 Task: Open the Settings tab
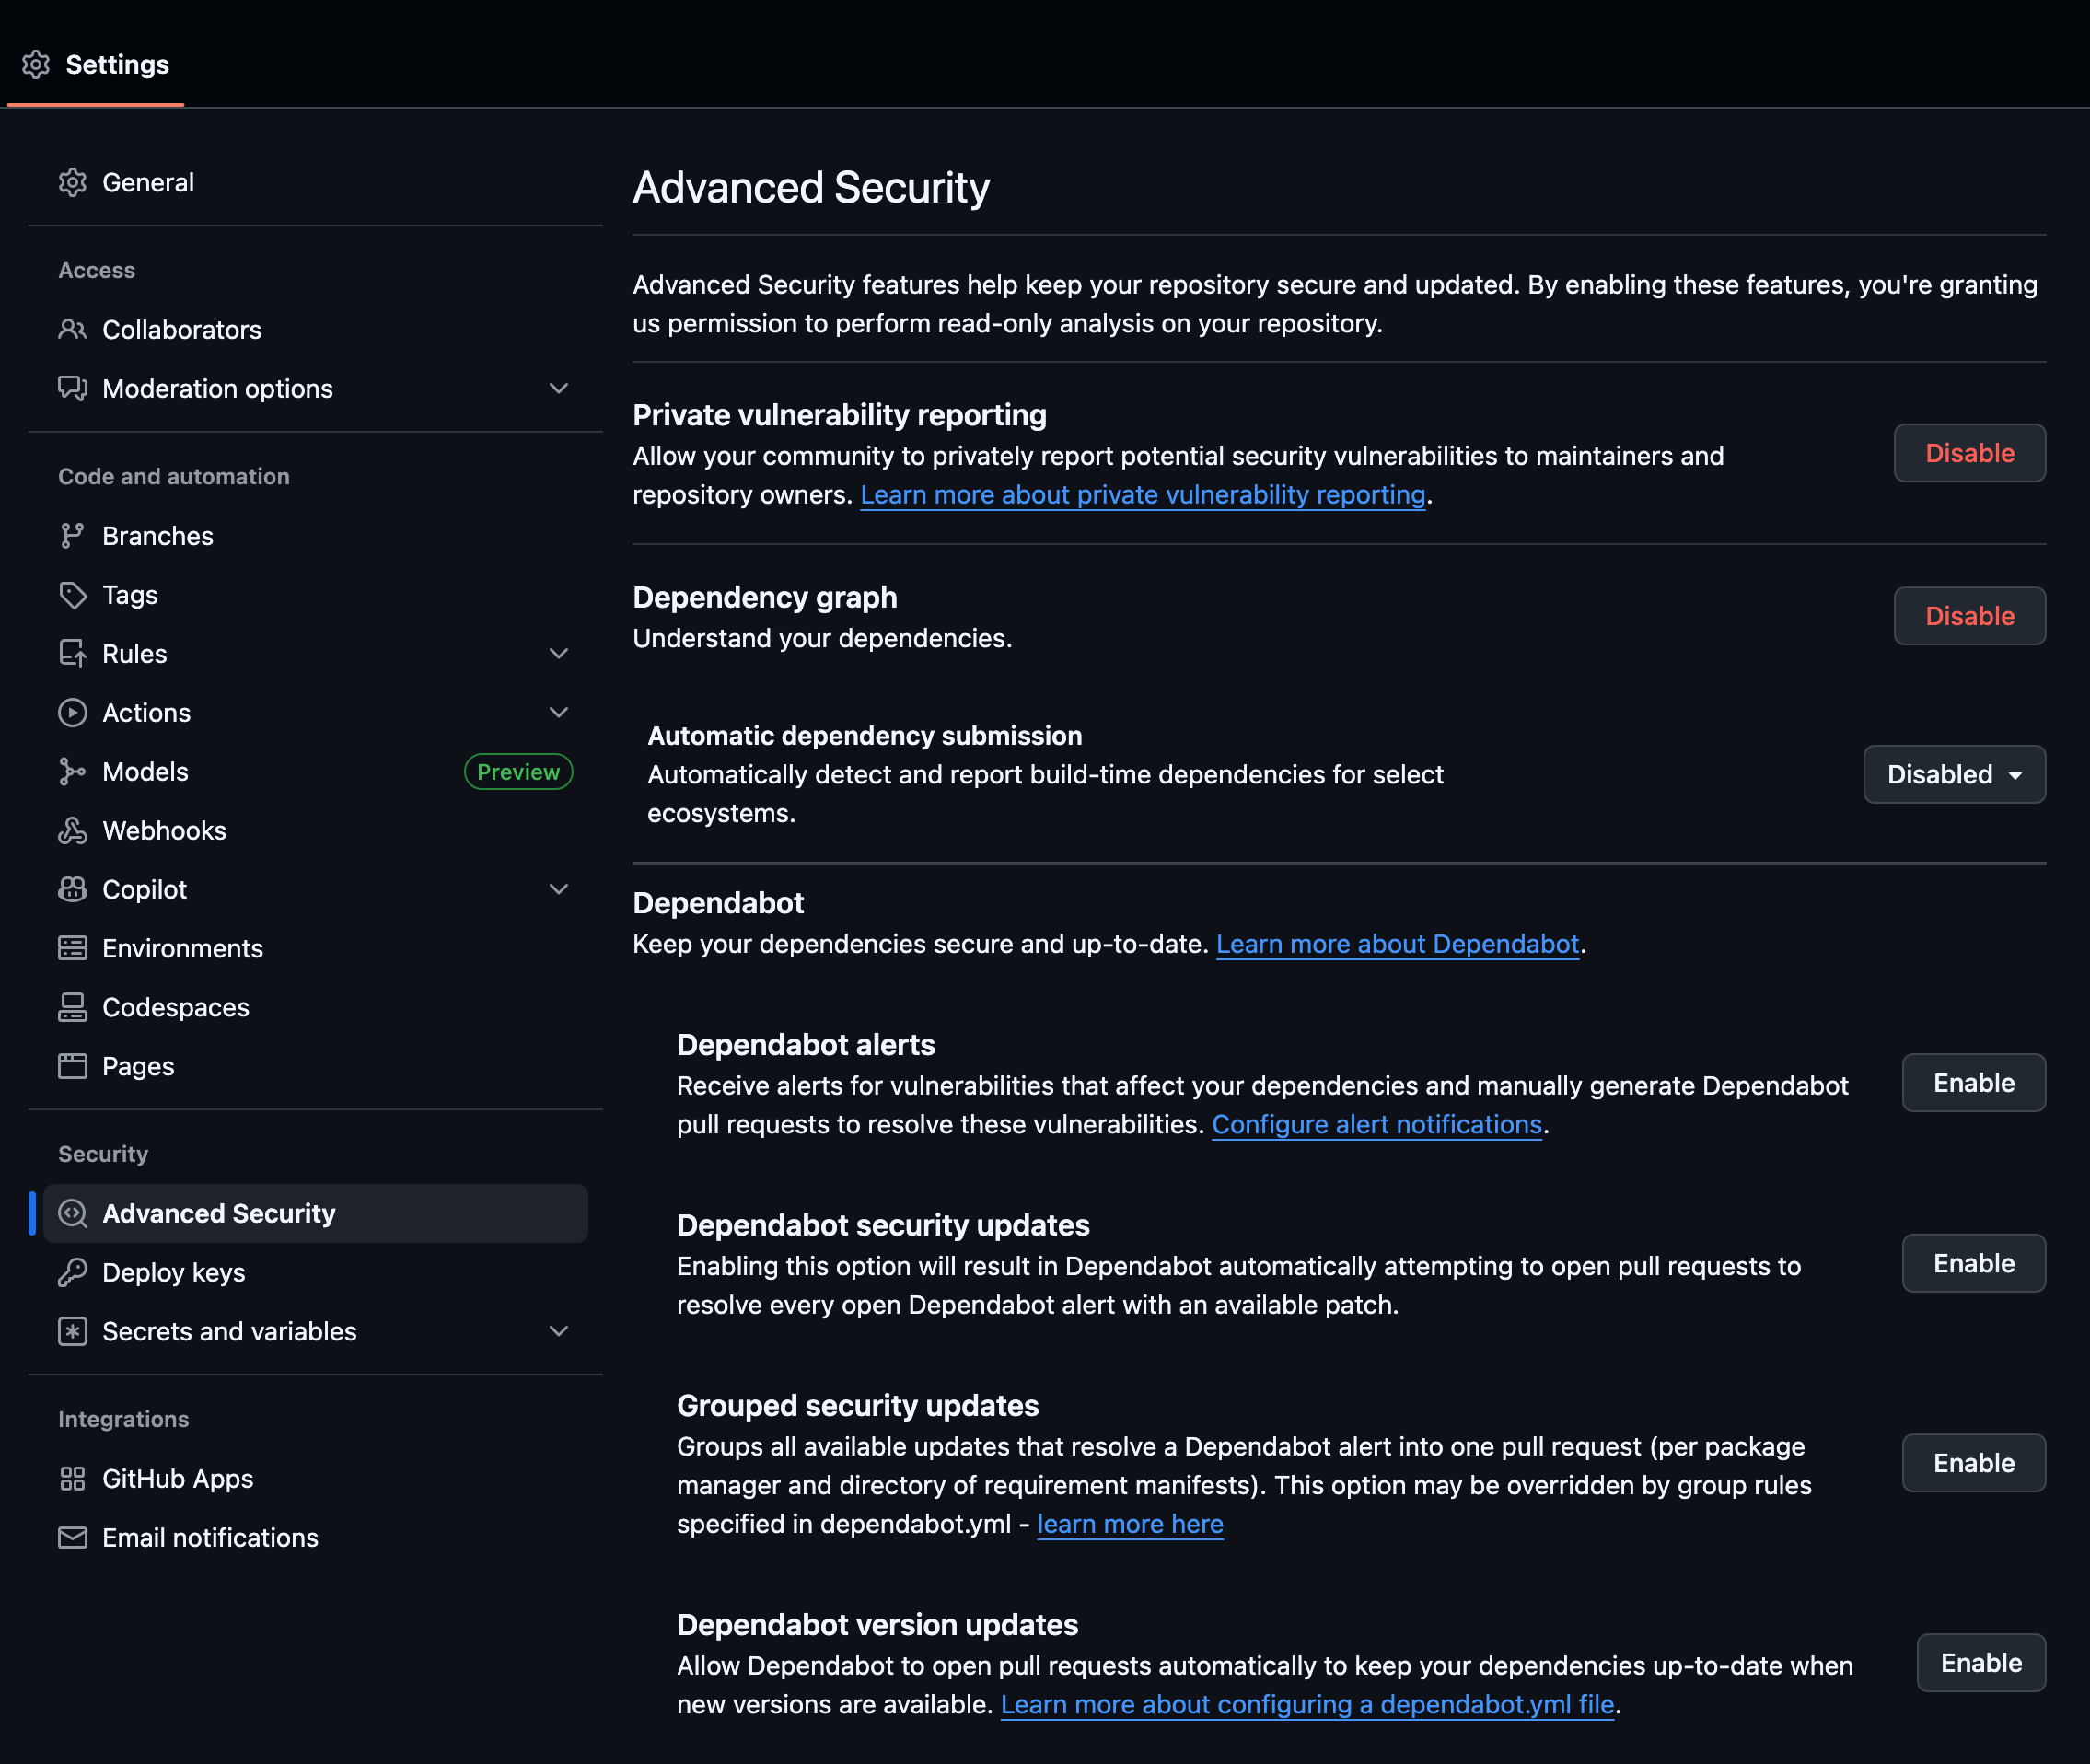(x=96, y=64)
